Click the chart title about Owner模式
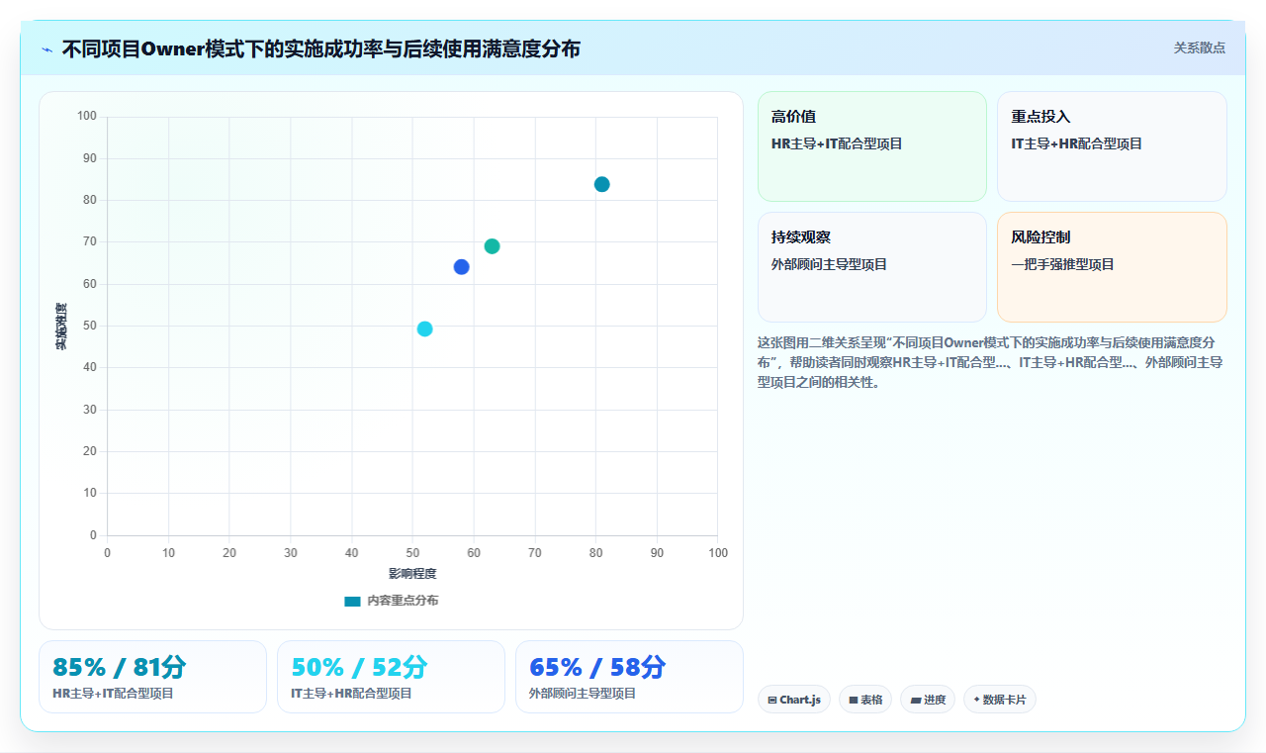The height and width of the screenshot is (753, 1266). (x=321, y=48)
